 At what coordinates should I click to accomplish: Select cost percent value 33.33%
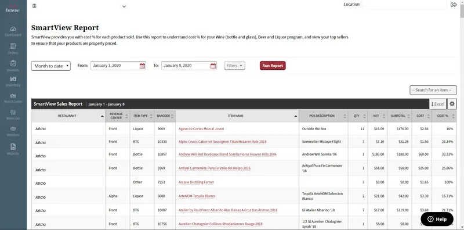[x=447, y=154]
